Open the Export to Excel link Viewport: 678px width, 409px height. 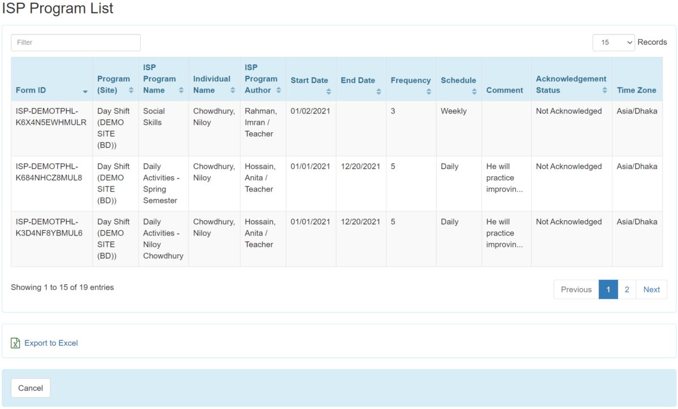coord(50,343)
